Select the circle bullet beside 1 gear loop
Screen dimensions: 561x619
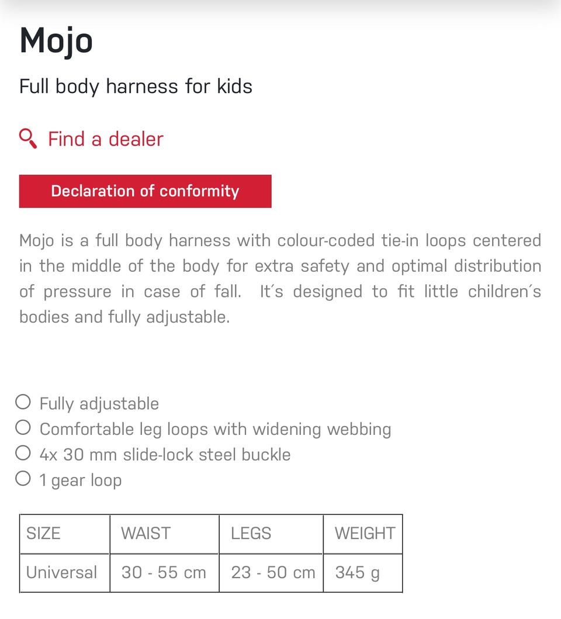click(x=23, y=479)
